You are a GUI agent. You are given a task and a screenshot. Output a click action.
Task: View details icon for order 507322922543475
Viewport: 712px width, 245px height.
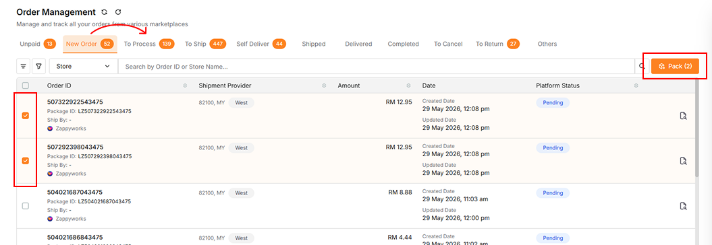coord(683,116)
